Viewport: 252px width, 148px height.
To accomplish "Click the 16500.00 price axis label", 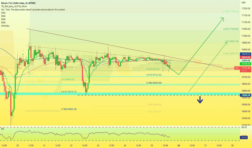I will coord(246,104).
